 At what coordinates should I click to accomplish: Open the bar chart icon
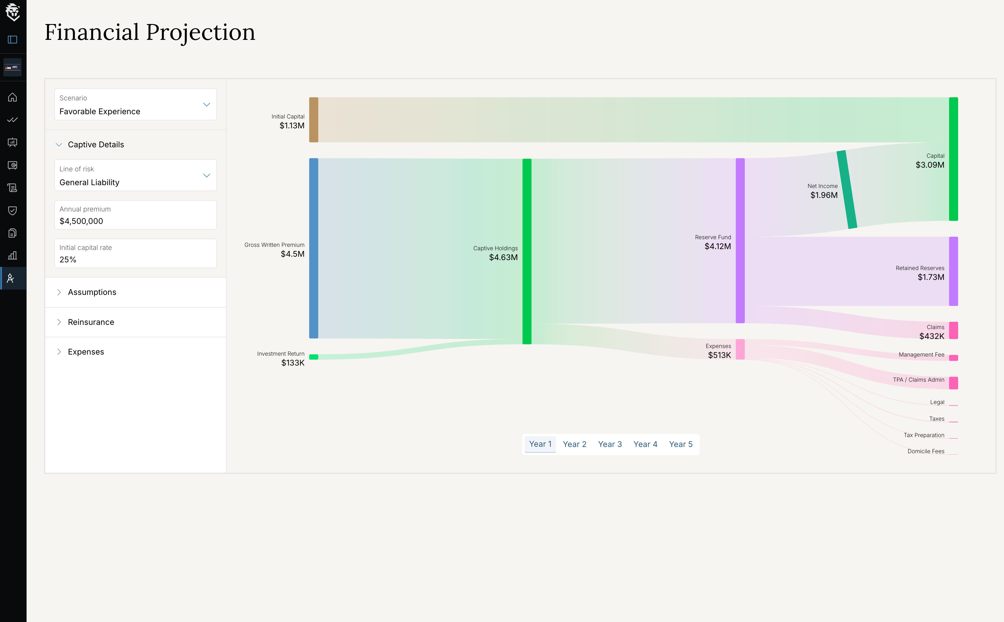[x=13, y=256]
